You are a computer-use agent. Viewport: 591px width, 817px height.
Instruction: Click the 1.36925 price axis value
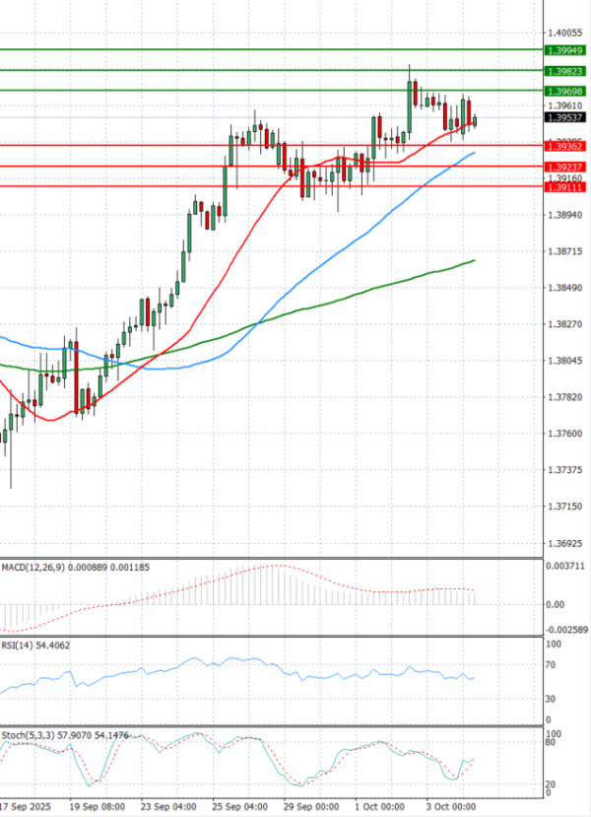[565, 543]
